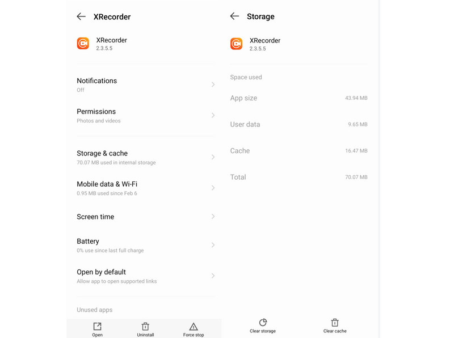Open the Screen time entry
Viewport: 454px width, 338px height.
[146, 217]
